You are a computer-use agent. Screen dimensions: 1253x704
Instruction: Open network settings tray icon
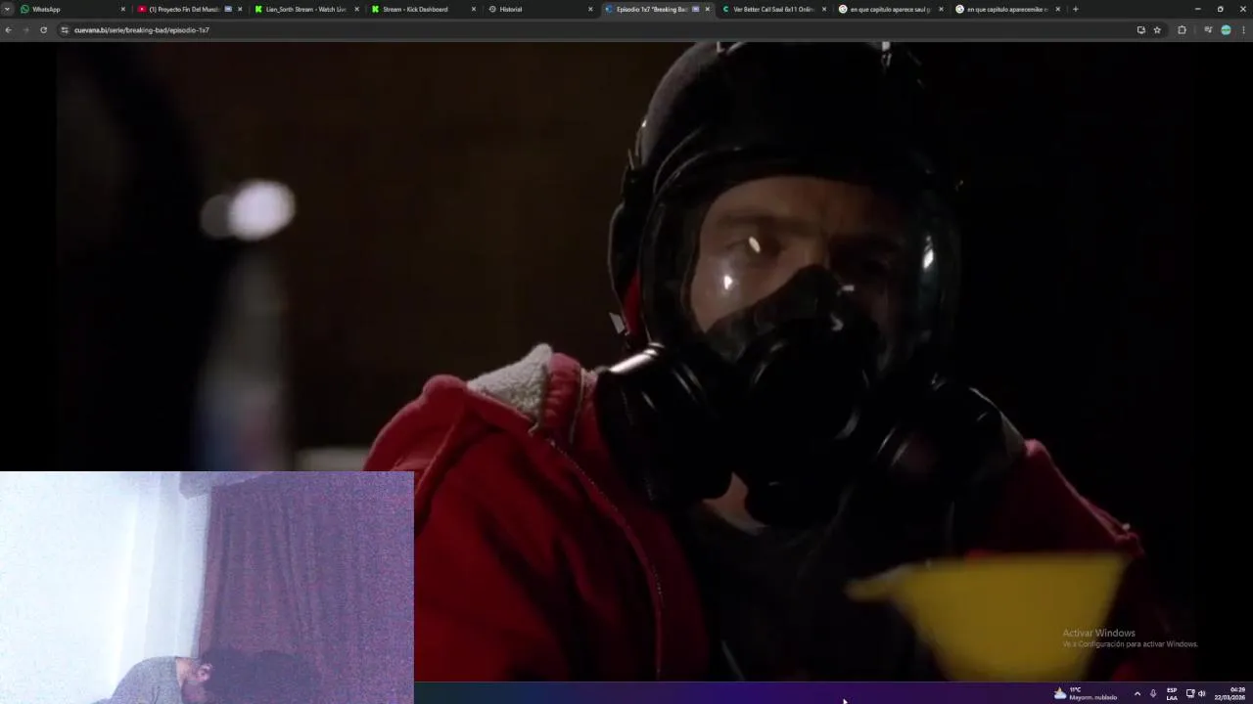tap(1190, 693)
